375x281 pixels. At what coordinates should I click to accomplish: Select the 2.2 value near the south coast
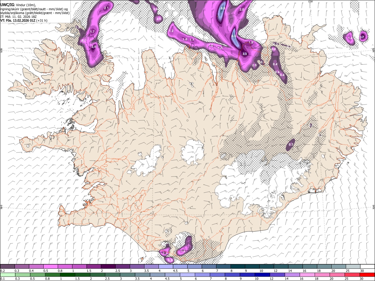point(165,253)
